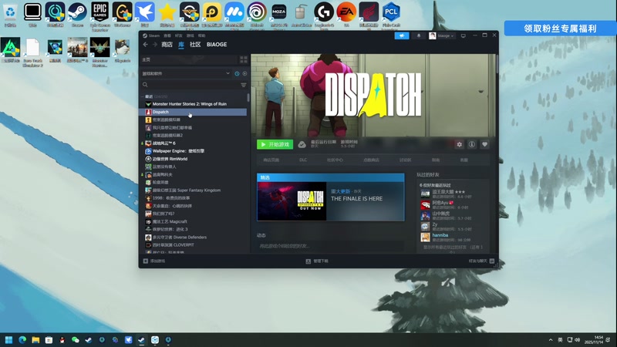Open biaoge account dropdown
The image size is (617, 347).
pyautogui.click(x=441, y=35)
